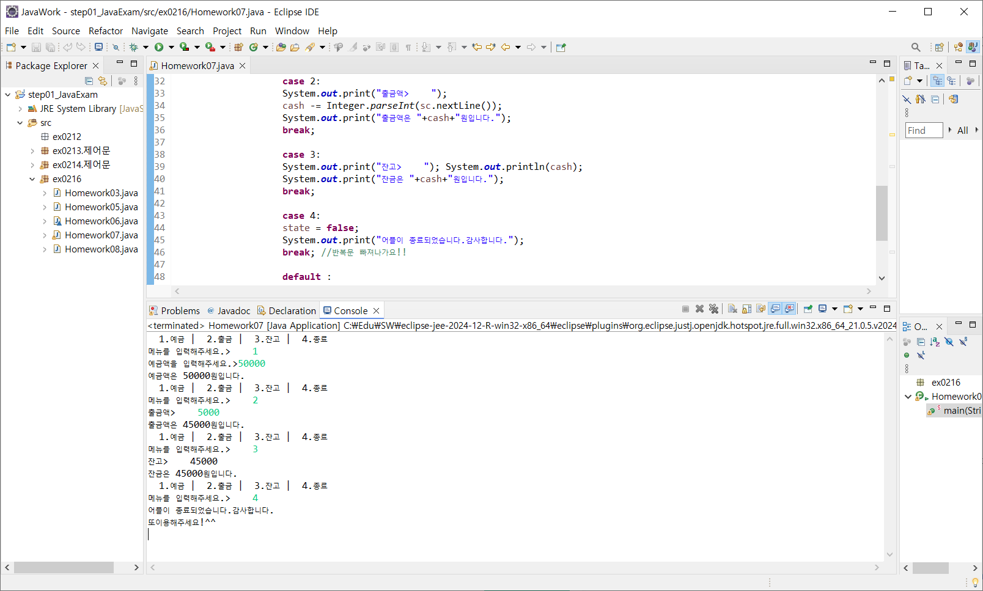Click Collapse All in Package Explorer
983x591 pixels.
[x=89, y=81]
